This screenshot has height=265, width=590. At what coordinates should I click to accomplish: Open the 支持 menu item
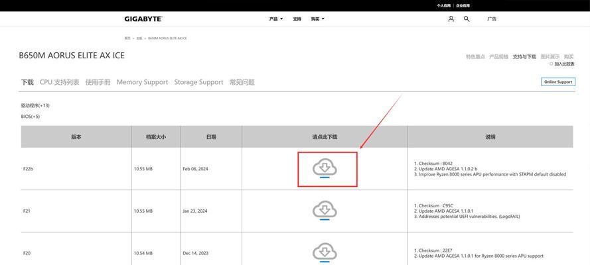point(297,19)
